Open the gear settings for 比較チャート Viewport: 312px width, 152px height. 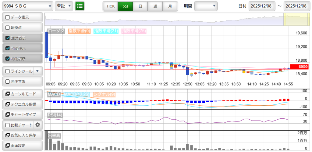(38, 125)
